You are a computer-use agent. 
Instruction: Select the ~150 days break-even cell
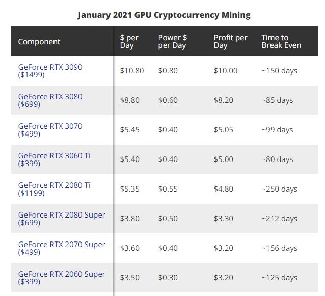(279, 71)
